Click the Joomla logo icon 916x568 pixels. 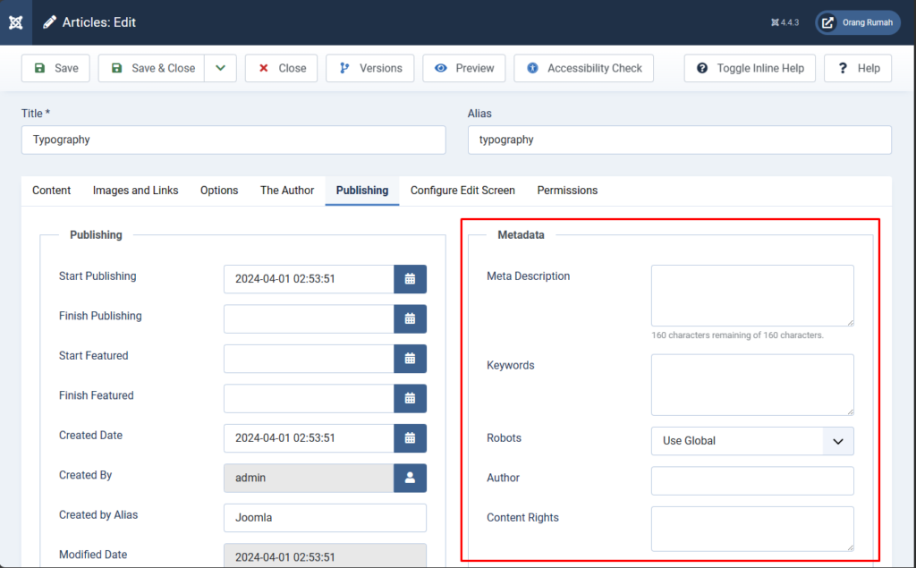point(14,22)
